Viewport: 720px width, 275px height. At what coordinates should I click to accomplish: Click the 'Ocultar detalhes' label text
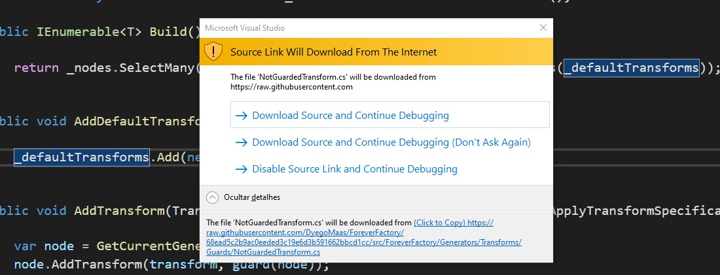point(251,197)
